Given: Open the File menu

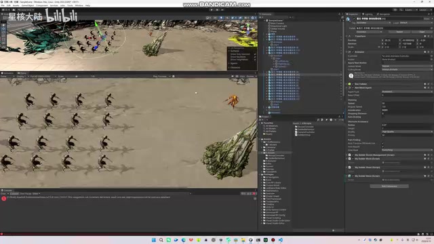Looking at the screenshot, I should 3,5.
